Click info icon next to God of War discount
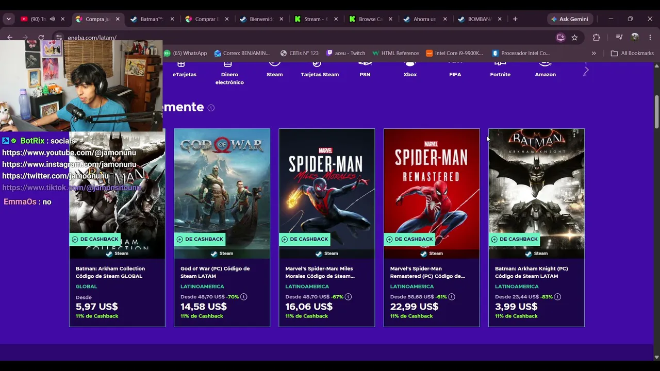 pos(243,297)
